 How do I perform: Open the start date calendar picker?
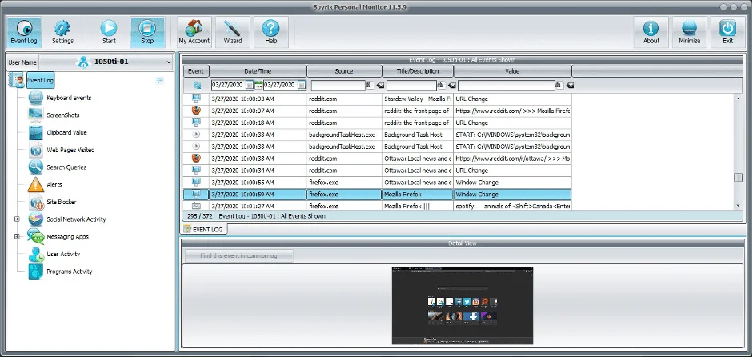[250, 86]
